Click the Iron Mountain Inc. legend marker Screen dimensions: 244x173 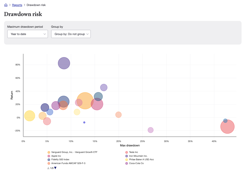126,156
